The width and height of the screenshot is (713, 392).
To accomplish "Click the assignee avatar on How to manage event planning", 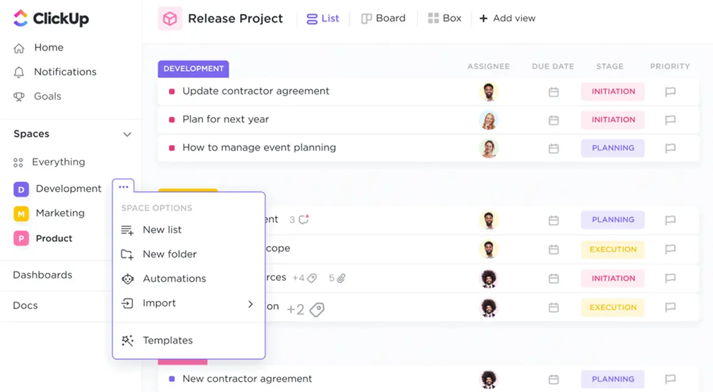I will (488, 148).
